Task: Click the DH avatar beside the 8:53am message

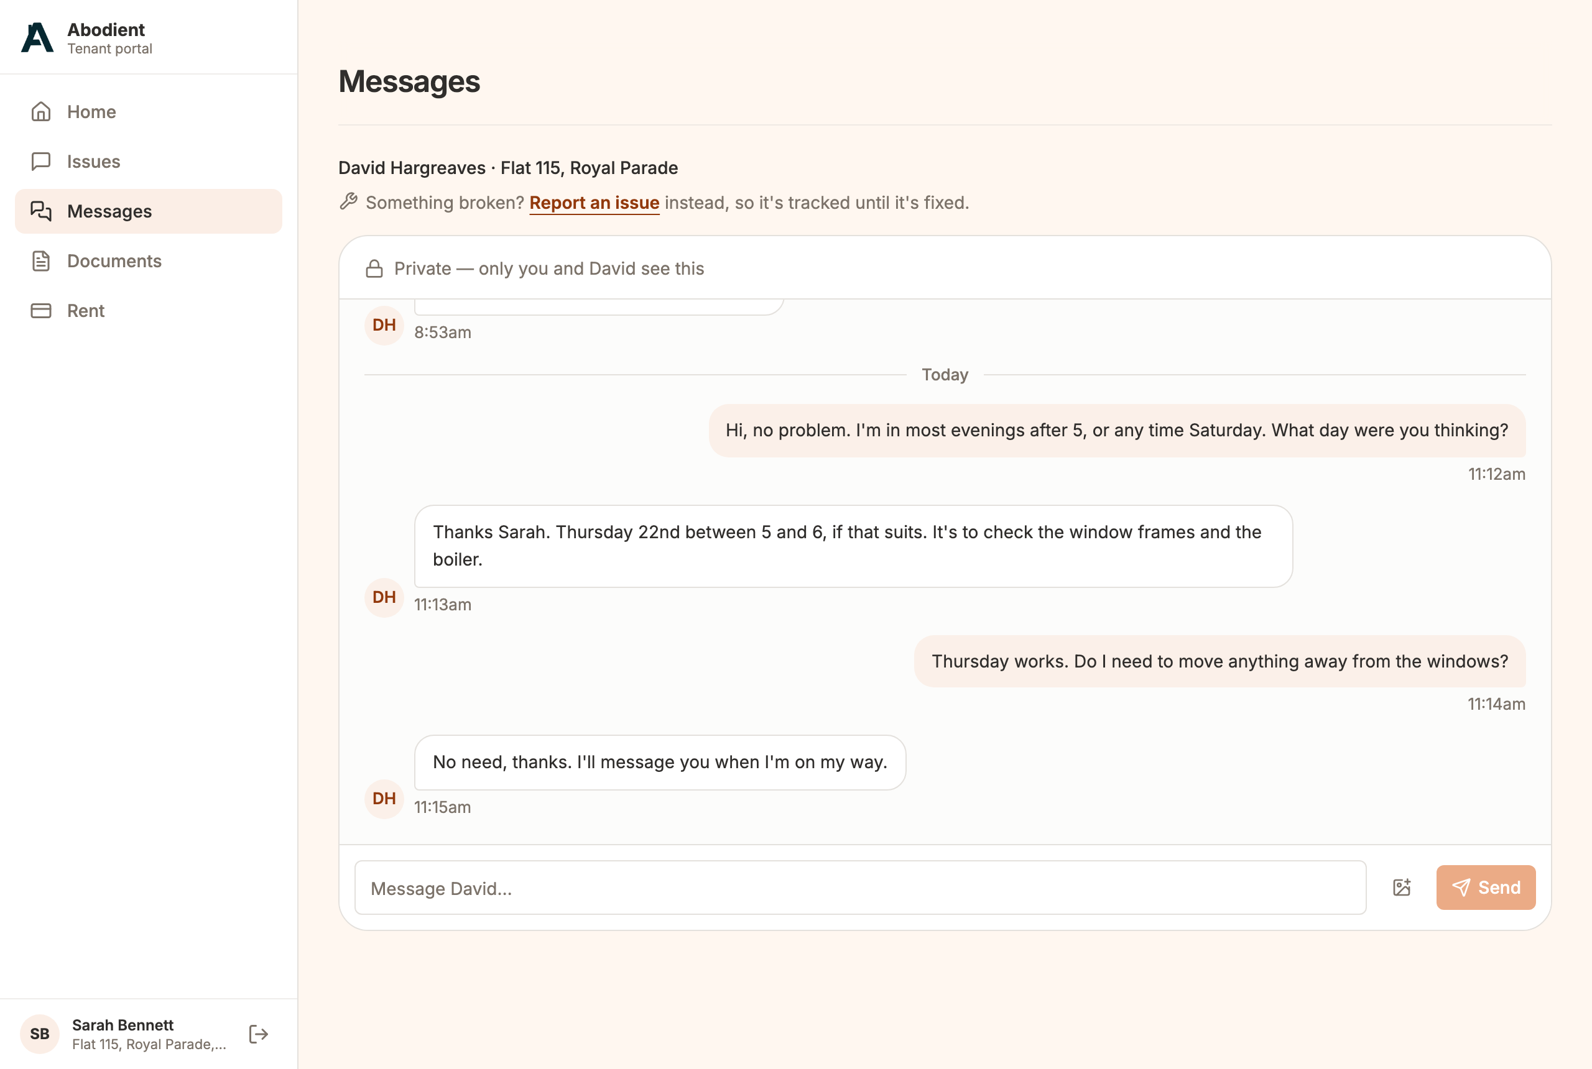Action: (384, 325)
